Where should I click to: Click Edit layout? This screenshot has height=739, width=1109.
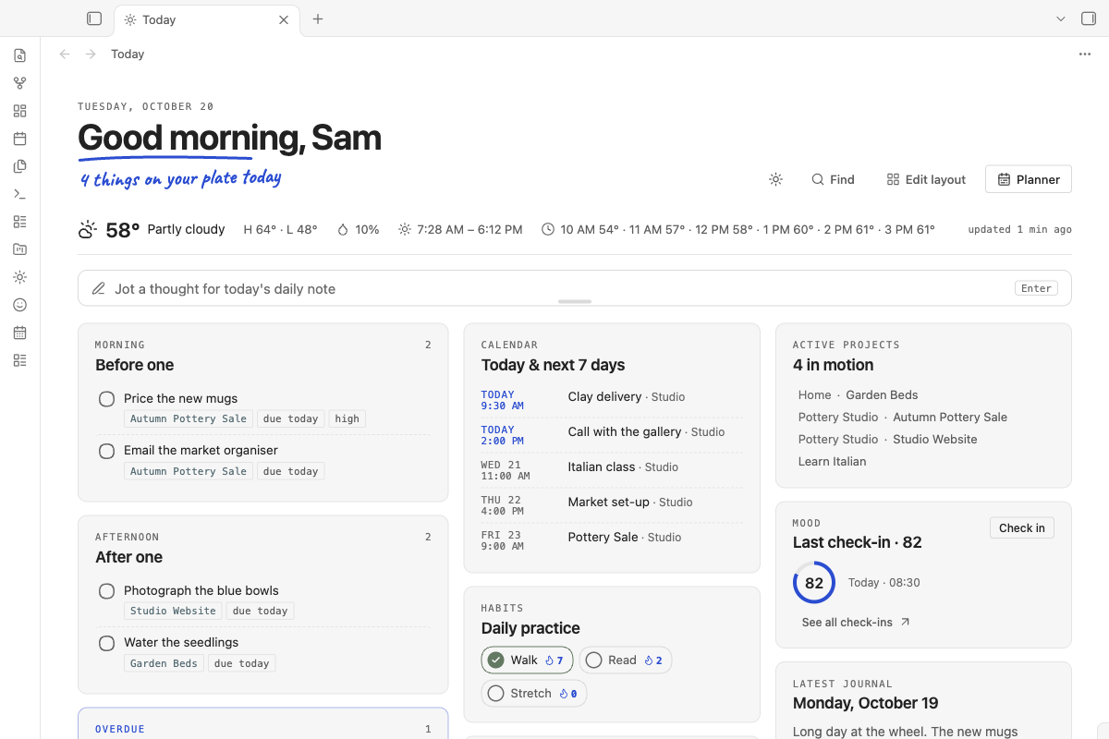[926, 179]
